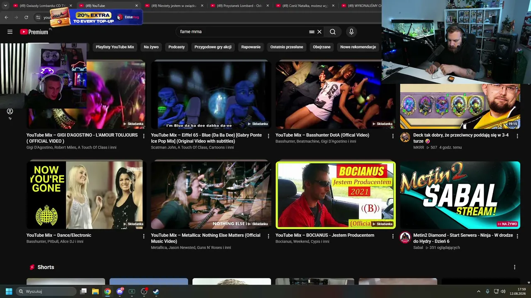Open 'Deck tak dobry' video title link
The image size is (531, 298).
(x=461, y=138)
